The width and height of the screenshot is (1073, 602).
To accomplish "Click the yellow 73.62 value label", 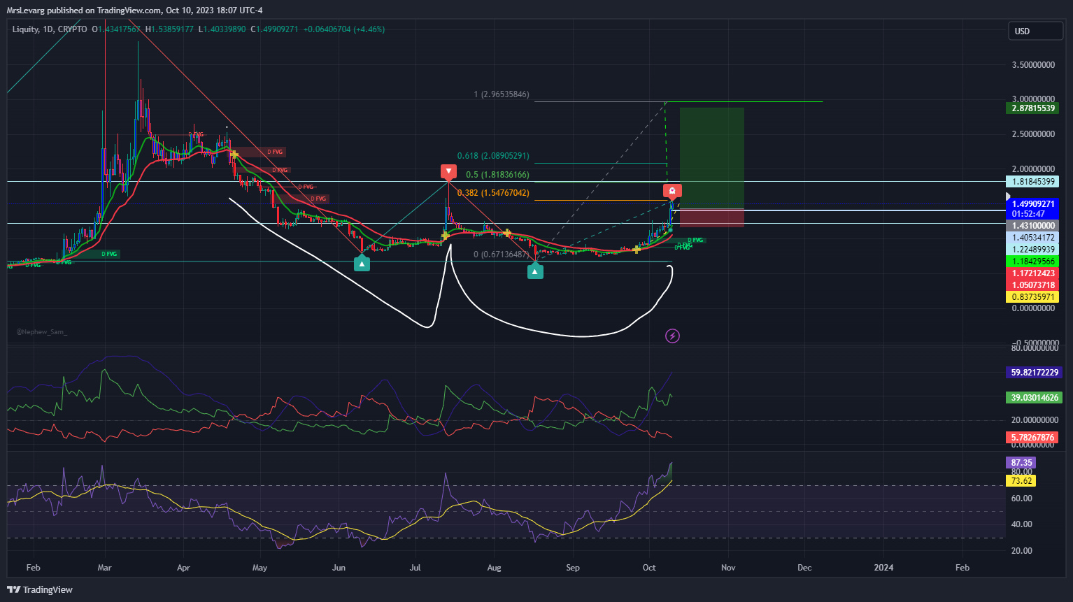I will (x=1021, y=481).
